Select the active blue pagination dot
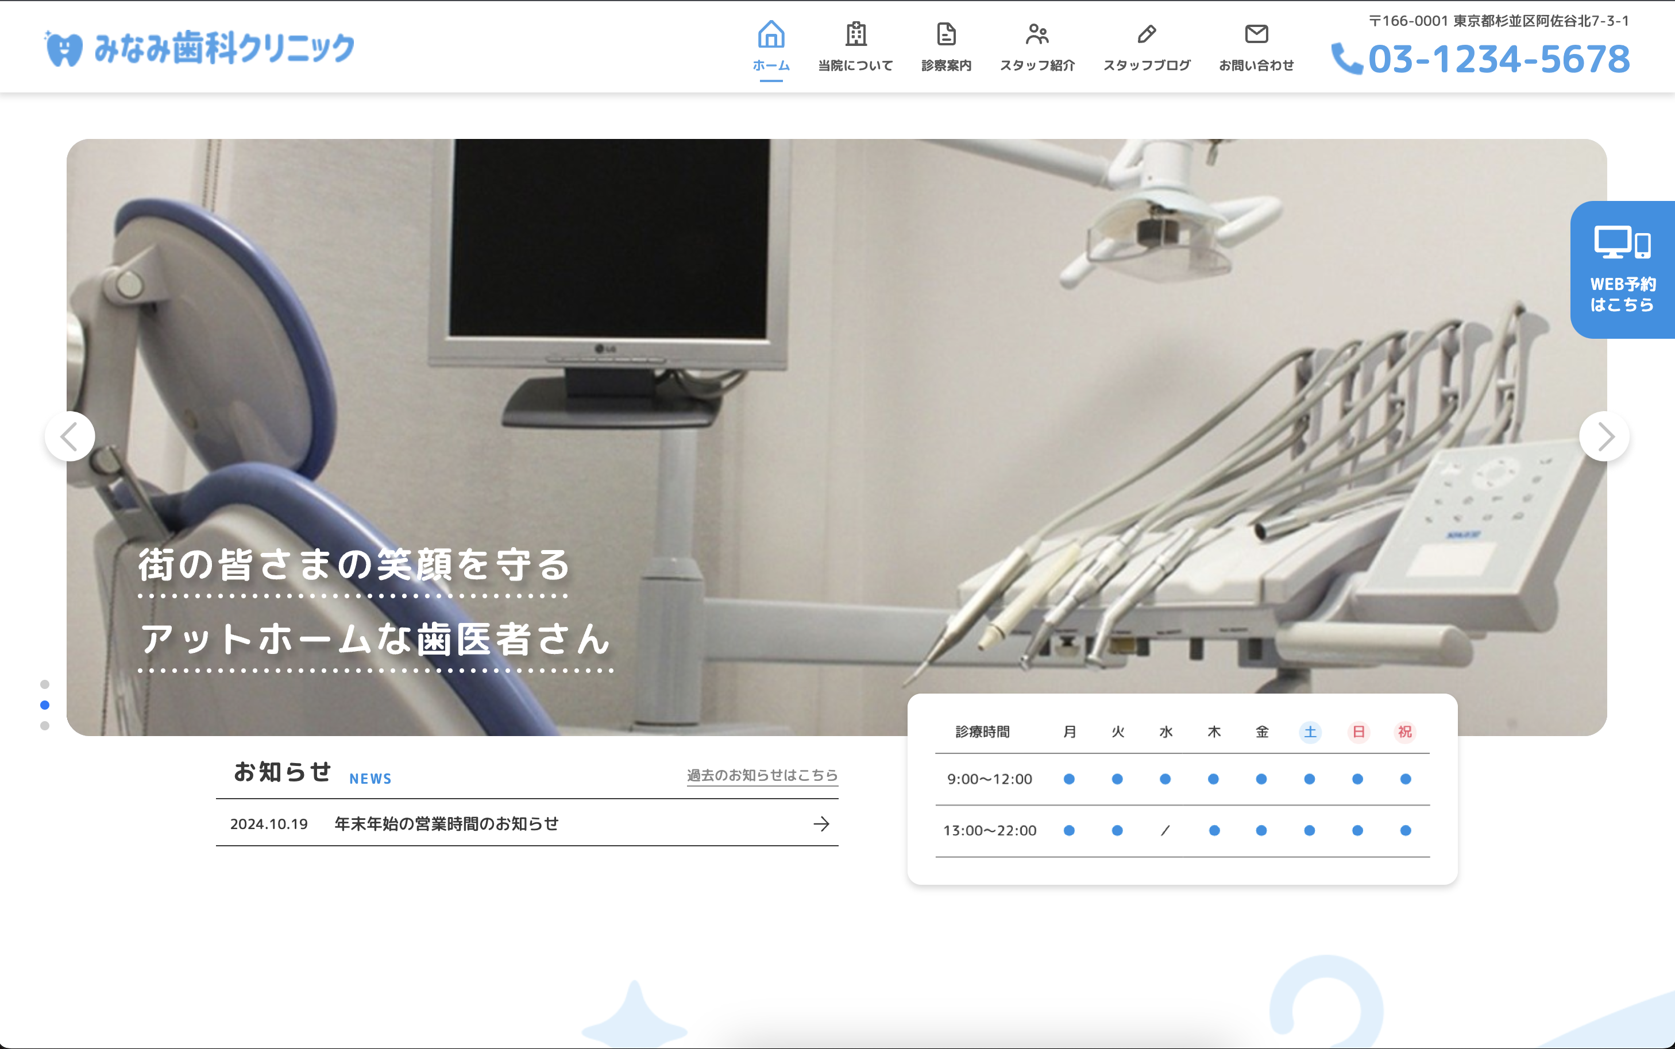Viewport: 1675px width, 1049px height. (x=45, y=705)
